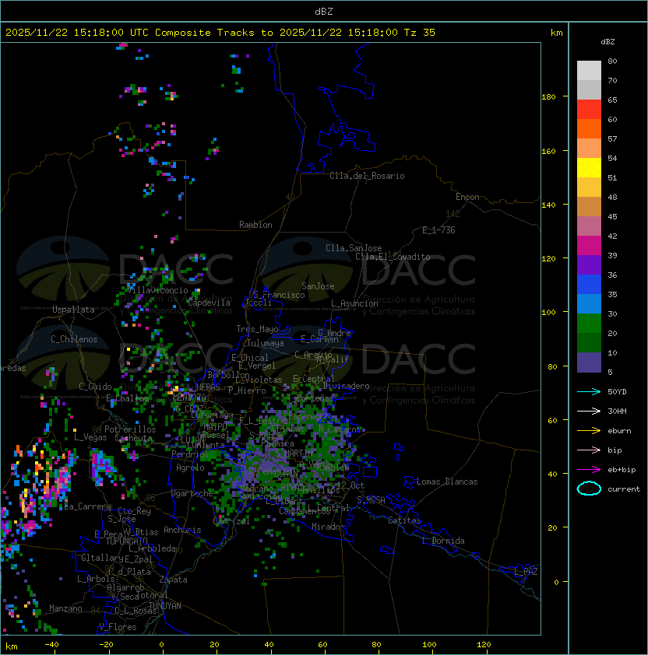Pick the bright yellow swatch near 54
This screenshot has width=648, height=655.
589,167
